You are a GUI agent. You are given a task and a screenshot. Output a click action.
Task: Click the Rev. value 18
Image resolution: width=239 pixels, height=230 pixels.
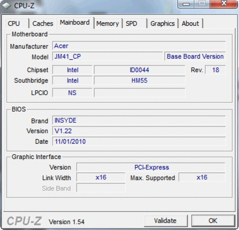(x=215, y=70)
